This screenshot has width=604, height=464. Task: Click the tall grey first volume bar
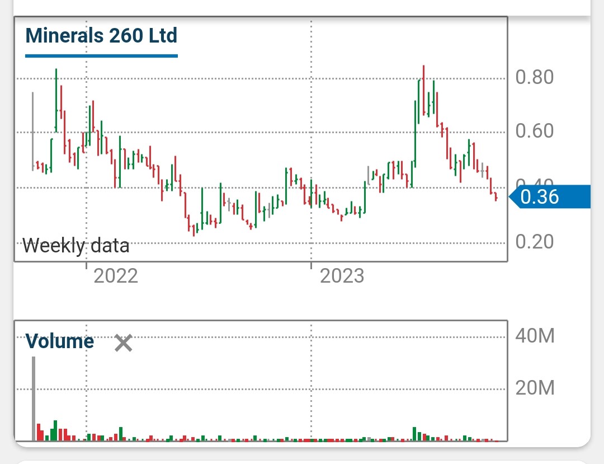(x=34, y=399)
